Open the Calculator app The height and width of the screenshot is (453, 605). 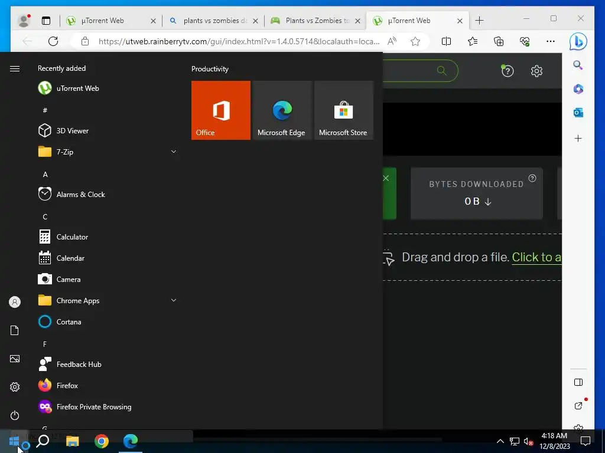point(108,237)
